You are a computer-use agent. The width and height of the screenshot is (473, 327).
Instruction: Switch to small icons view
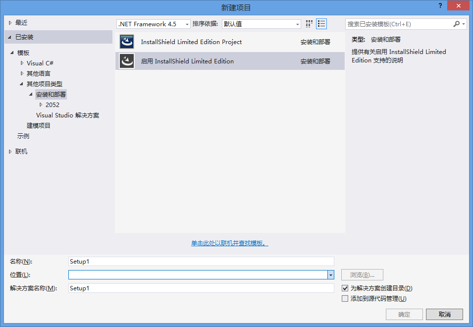click(310, 24)
